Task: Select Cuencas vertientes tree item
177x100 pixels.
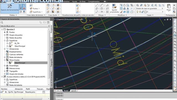Action: tap(16, 54)
